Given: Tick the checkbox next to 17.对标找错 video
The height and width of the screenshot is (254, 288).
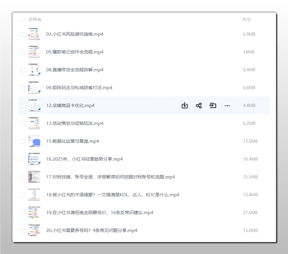Looking at the screenshot, I should [x=23, y=177].
